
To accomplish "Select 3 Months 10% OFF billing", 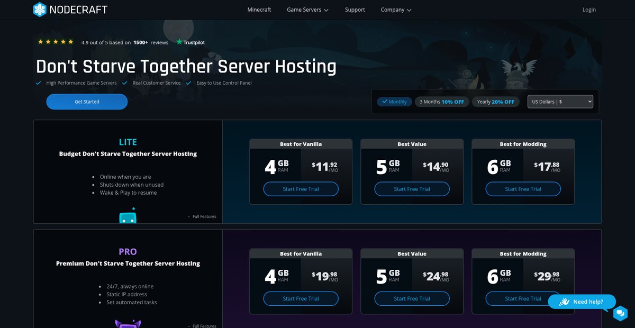I will pos(442,102).
